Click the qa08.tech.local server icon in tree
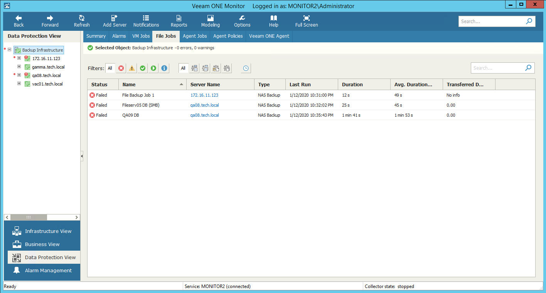Screen dimensions: 546x293 [27, 75]
